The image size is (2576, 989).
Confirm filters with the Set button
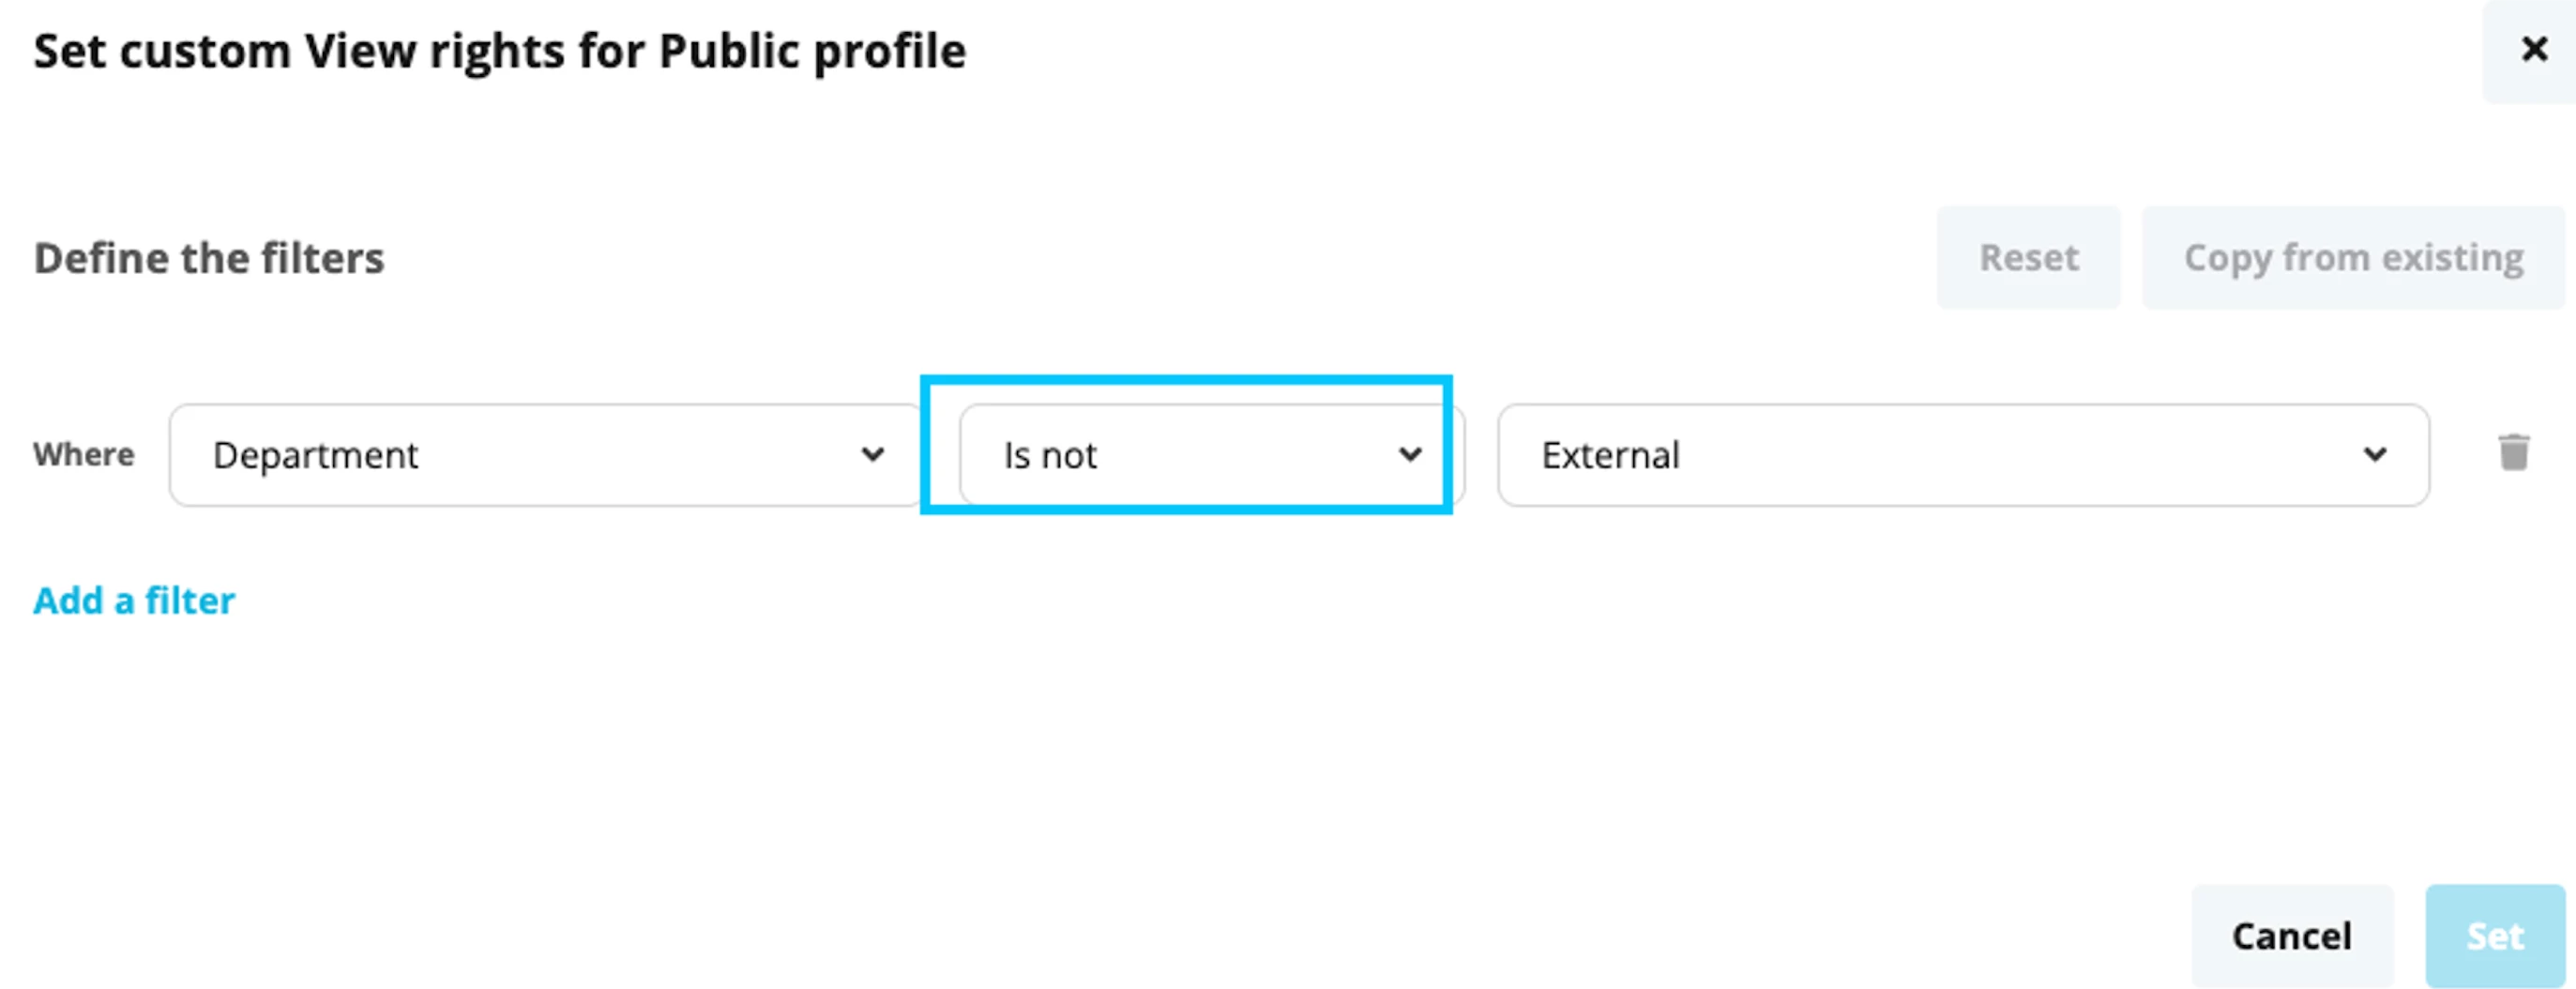coord(2495,935)
